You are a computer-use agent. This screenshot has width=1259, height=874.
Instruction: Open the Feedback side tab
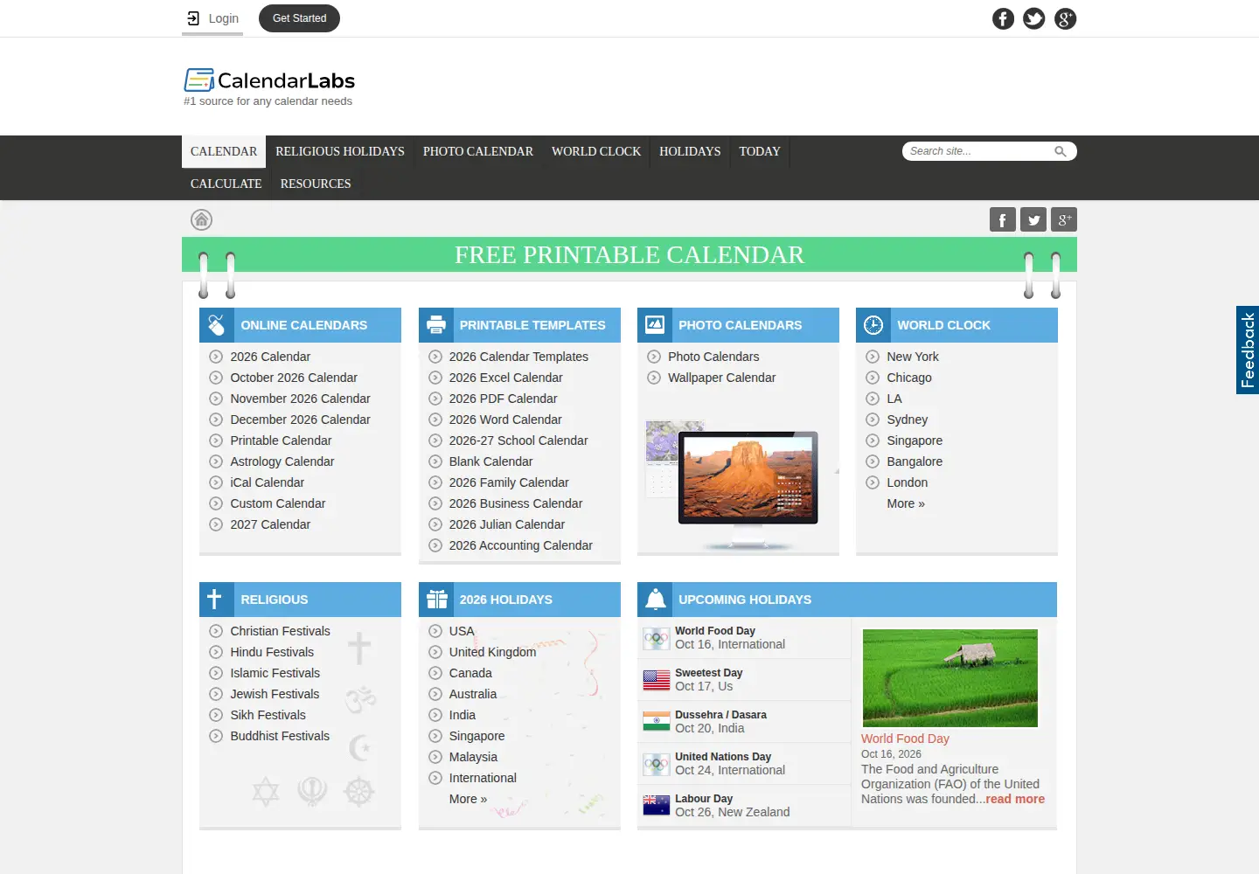(1248, 350)
